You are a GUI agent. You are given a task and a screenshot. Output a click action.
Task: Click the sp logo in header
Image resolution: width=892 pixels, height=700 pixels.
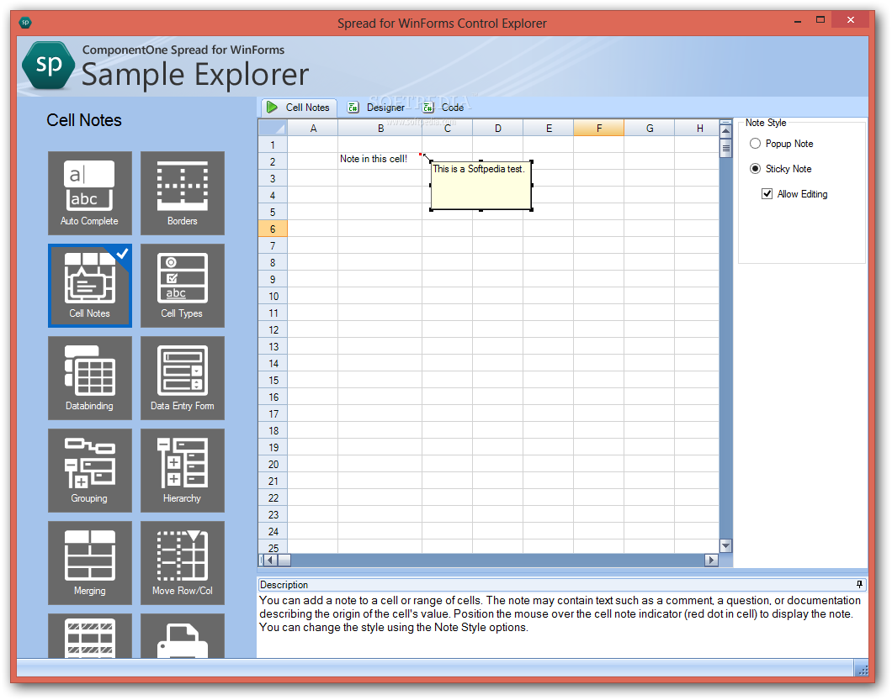48,66
